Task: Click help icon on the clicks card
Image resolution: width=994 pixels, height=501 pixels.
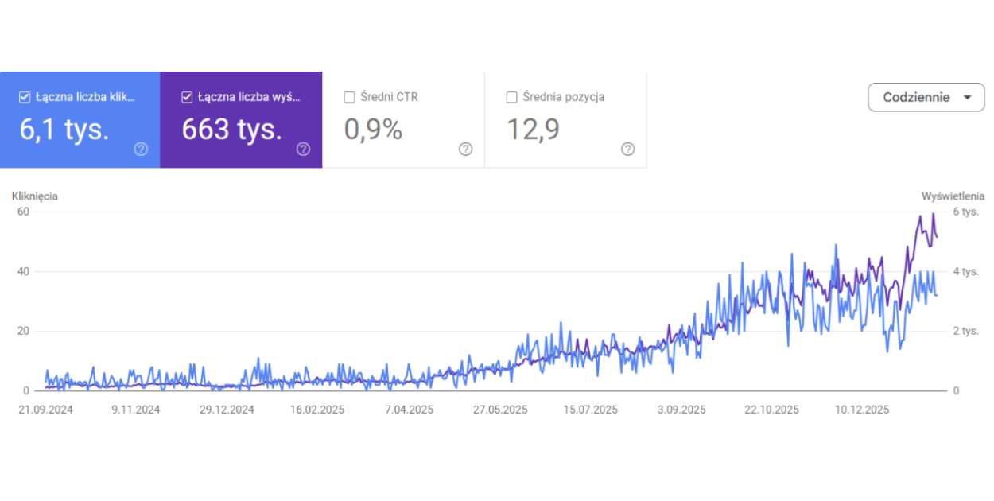Action: (141, 150)
